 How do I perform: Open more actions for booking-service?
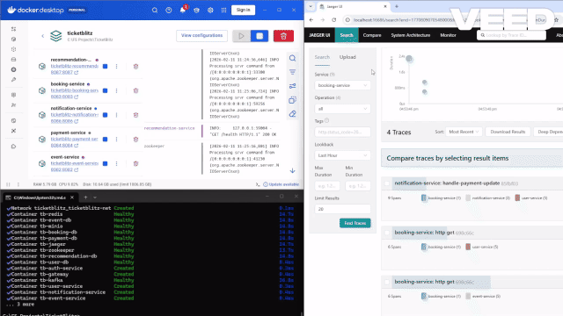coord(116,90)
